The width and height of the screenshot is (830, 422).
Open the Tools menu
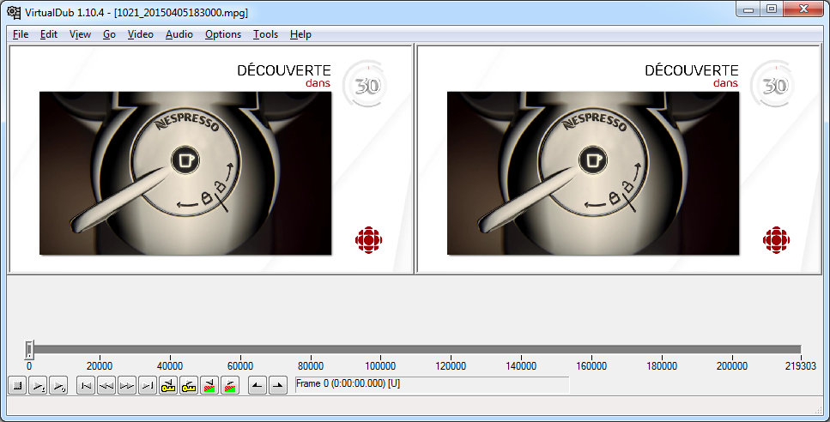pyautogui.click(x=265, y=34)
